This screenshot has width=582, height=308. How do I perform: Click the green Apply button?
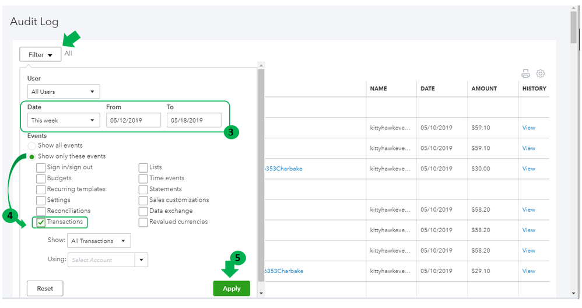pyautogui.click(x=232, y=288)
